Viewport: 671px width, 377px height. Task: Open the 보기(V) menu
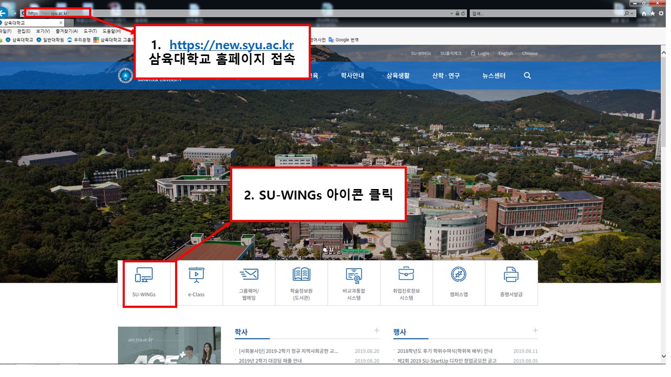click(43, 31)
